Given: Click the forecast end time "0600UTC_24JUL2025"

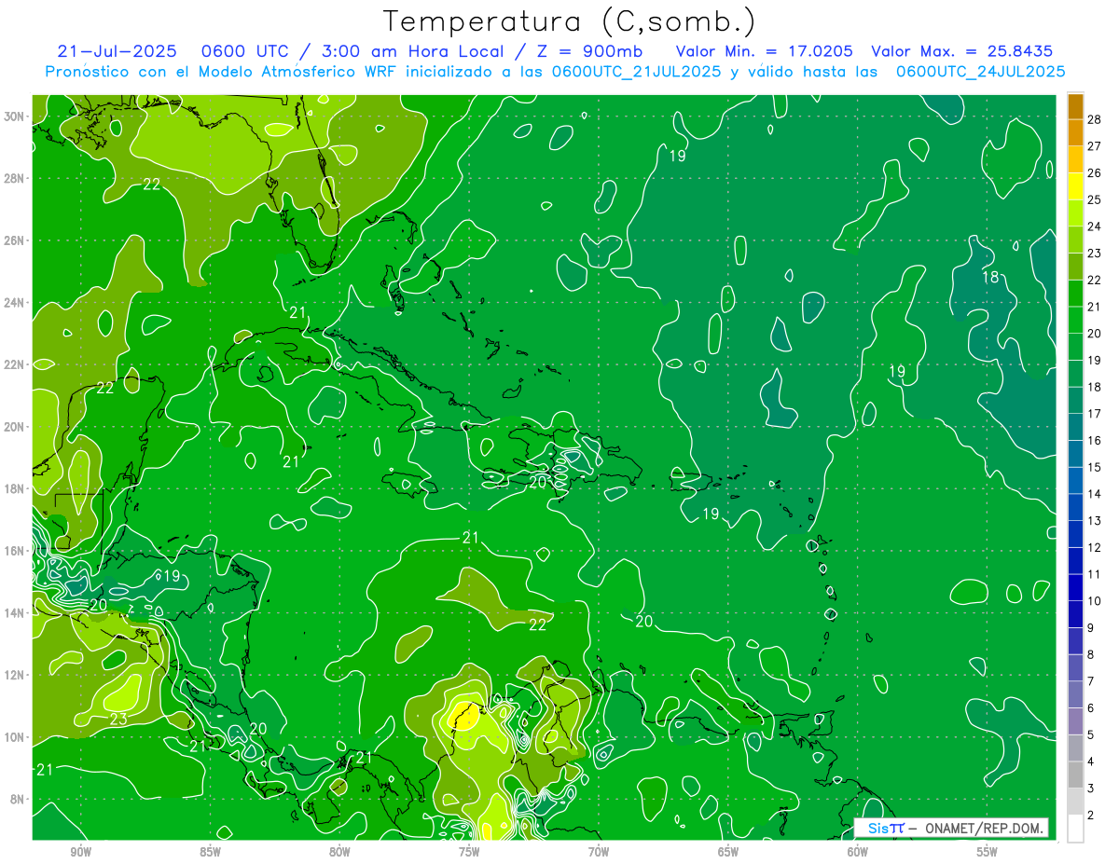Looking at the screenshot, I should click(x=980, y=71).
